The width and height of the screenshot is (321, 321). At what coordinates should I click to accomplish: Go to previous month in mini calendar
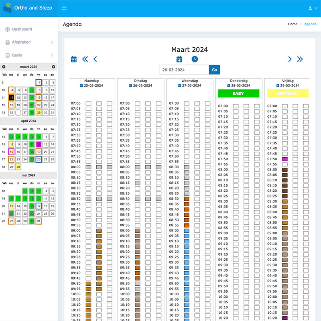4,67
